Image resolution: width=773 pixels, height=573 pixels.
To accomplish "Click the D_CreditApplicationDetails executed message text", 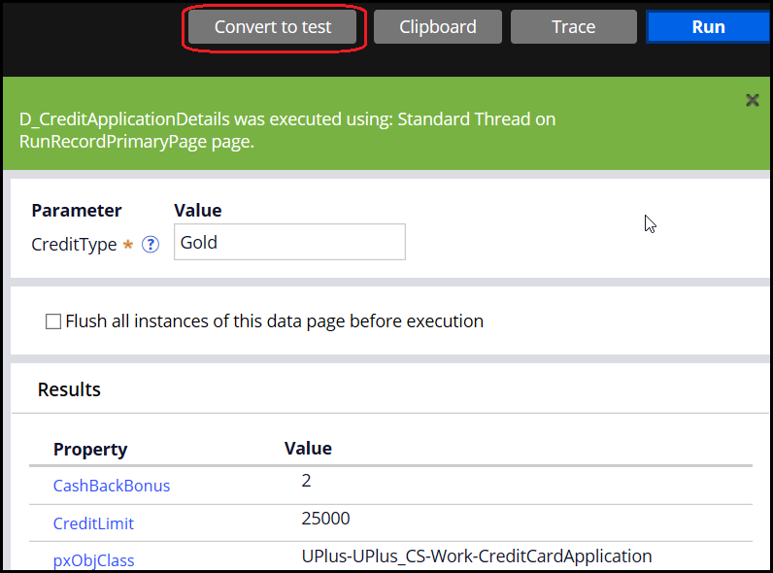I will [x=287, y=130].
